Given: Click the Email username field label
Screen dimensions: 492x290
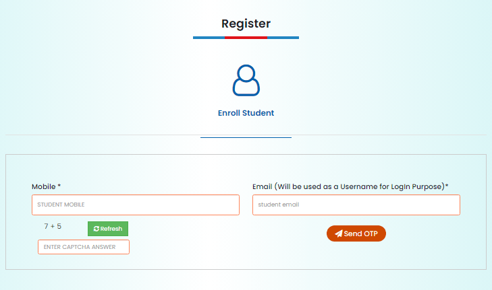Looking at the screenshot, I should point(348,186).
